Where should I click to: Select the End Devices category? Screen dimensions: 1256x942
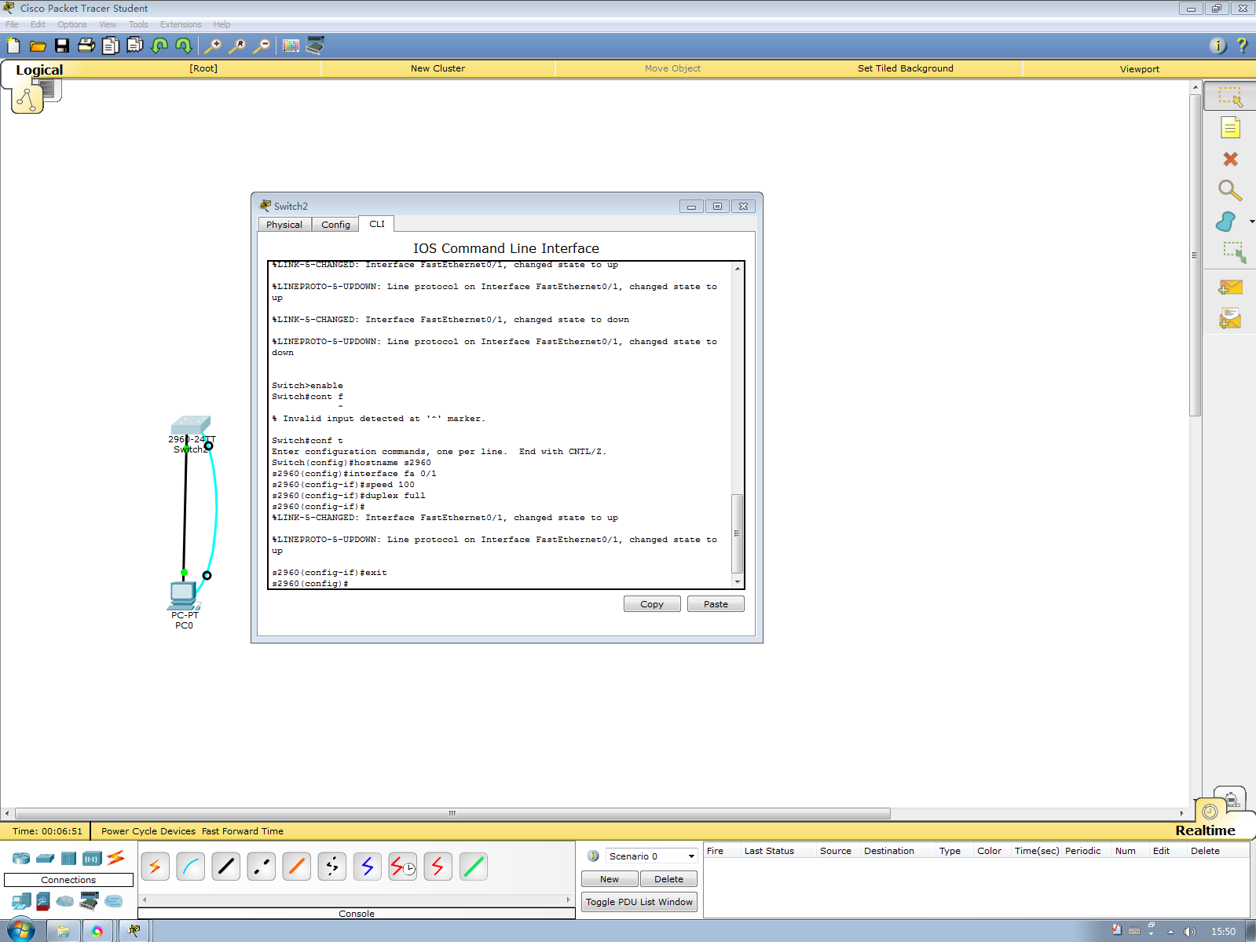[x=21, y=900]
